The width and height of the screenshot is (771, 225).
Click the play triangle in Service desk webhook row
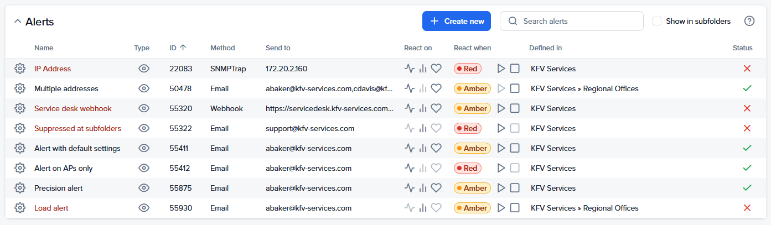point(501,108)
